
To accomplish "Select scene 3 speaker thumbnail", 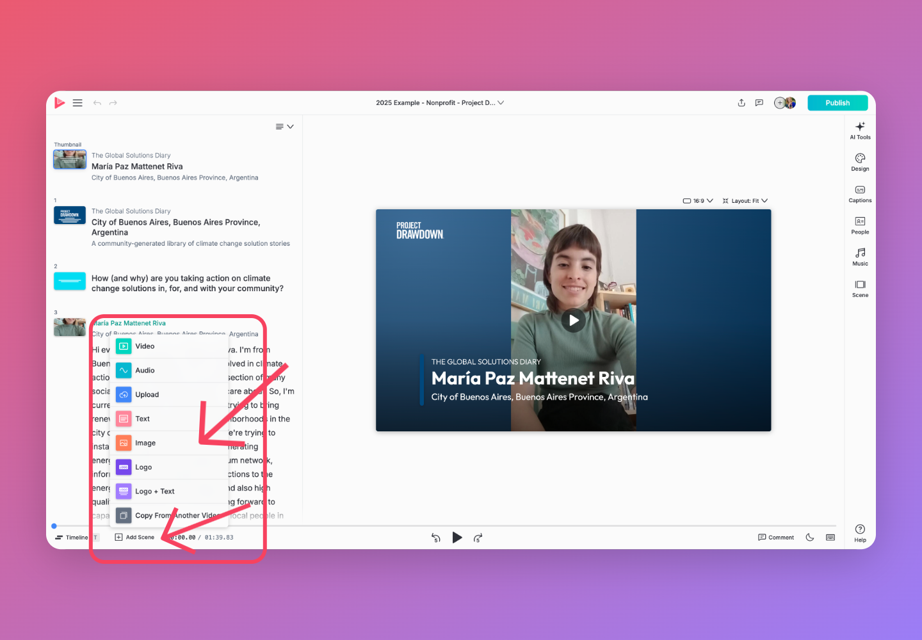I will 70,327.
